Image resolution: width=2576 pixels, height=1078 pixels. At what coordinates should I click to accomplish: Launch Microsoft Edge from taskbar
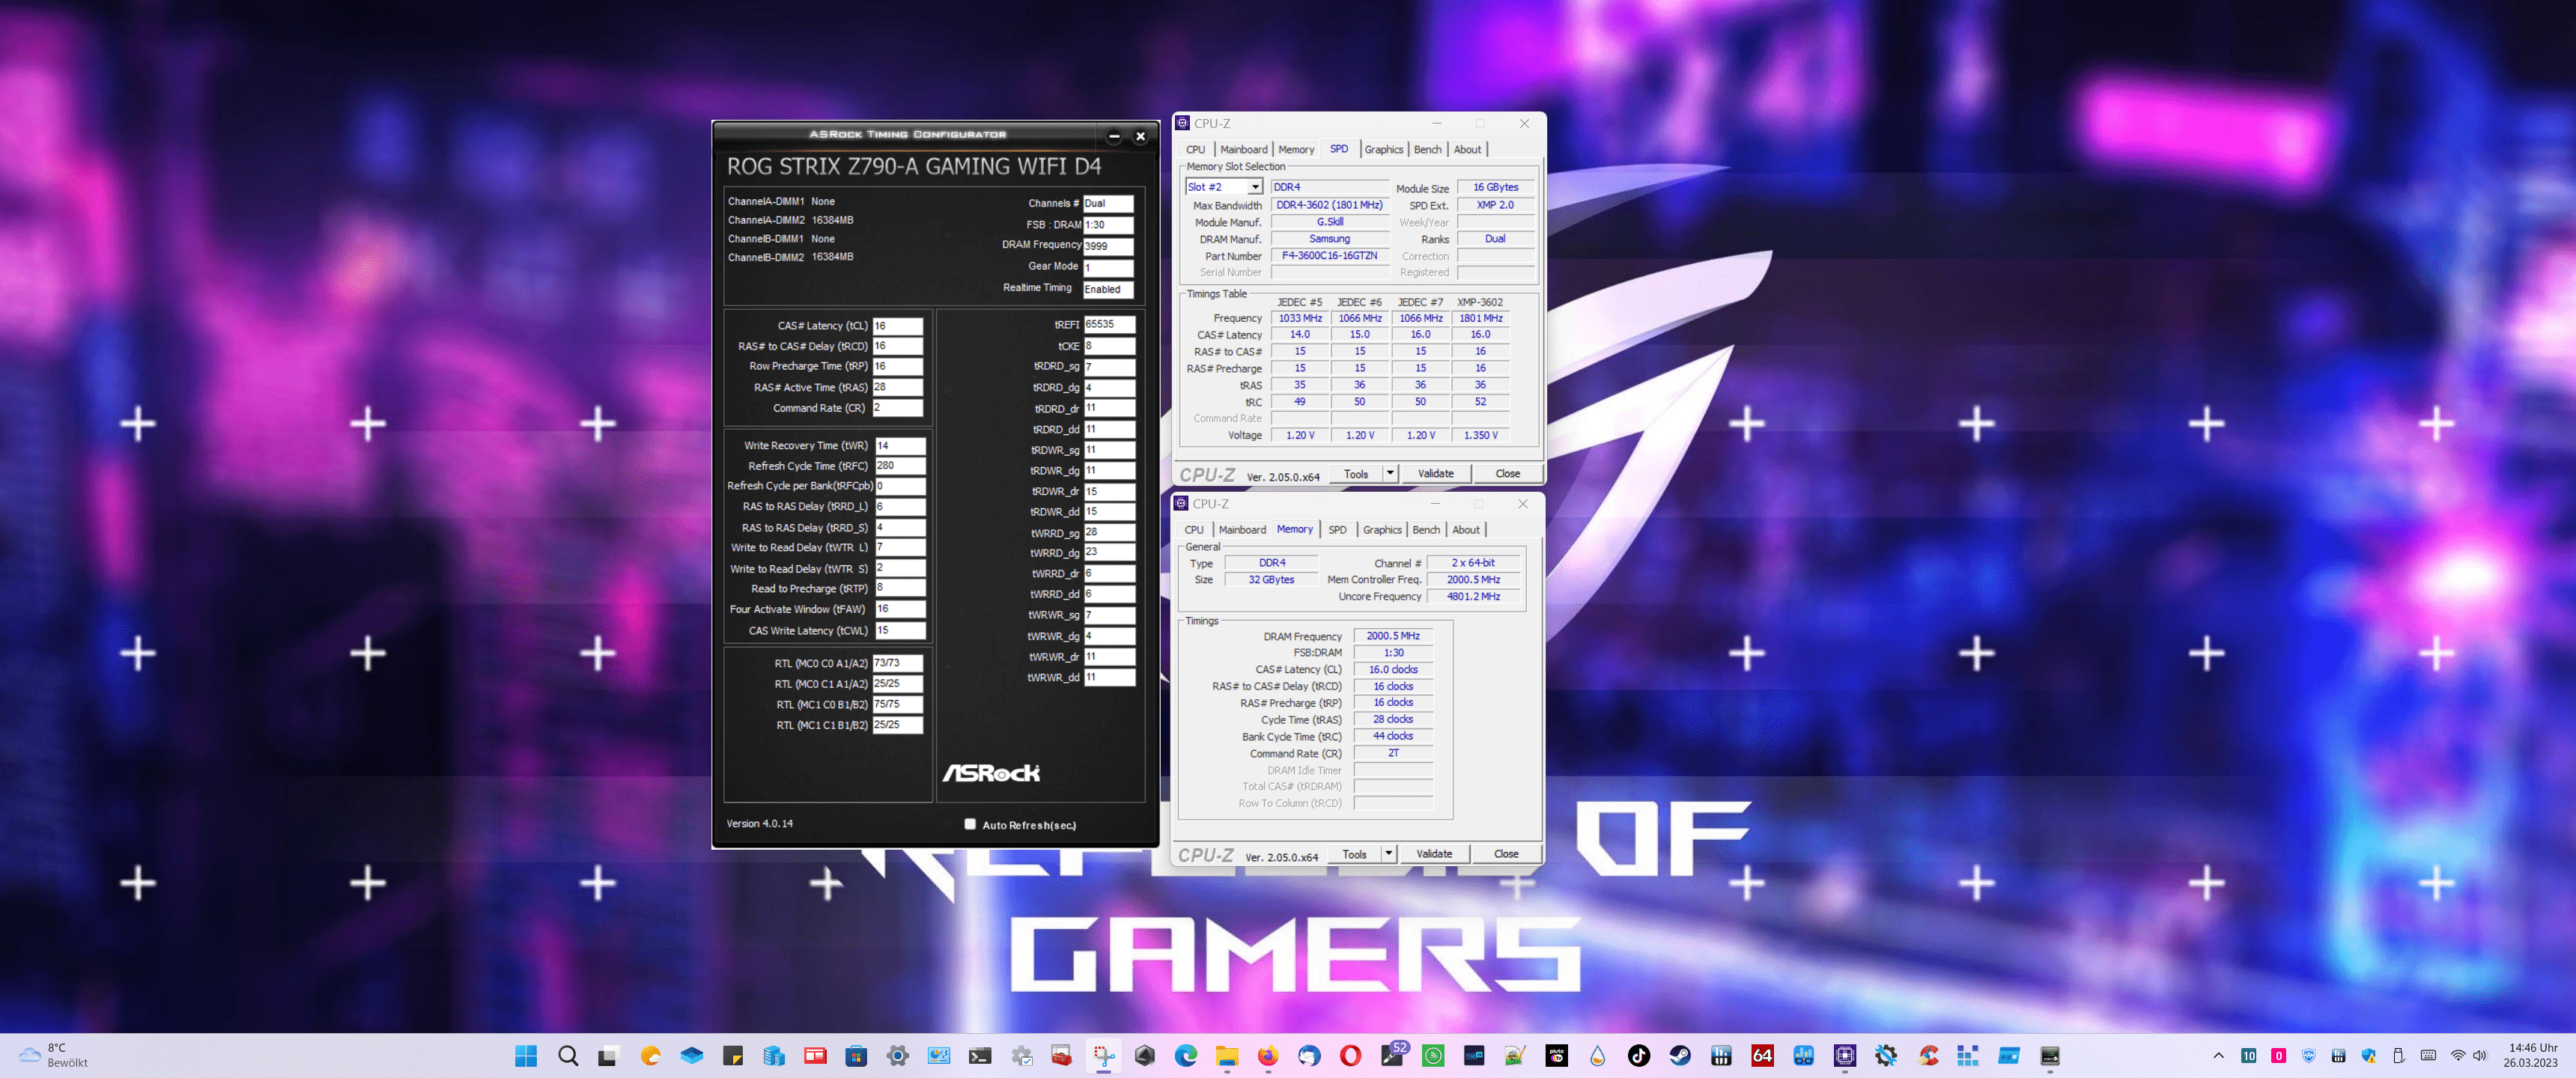(x=1186, y=1056)
